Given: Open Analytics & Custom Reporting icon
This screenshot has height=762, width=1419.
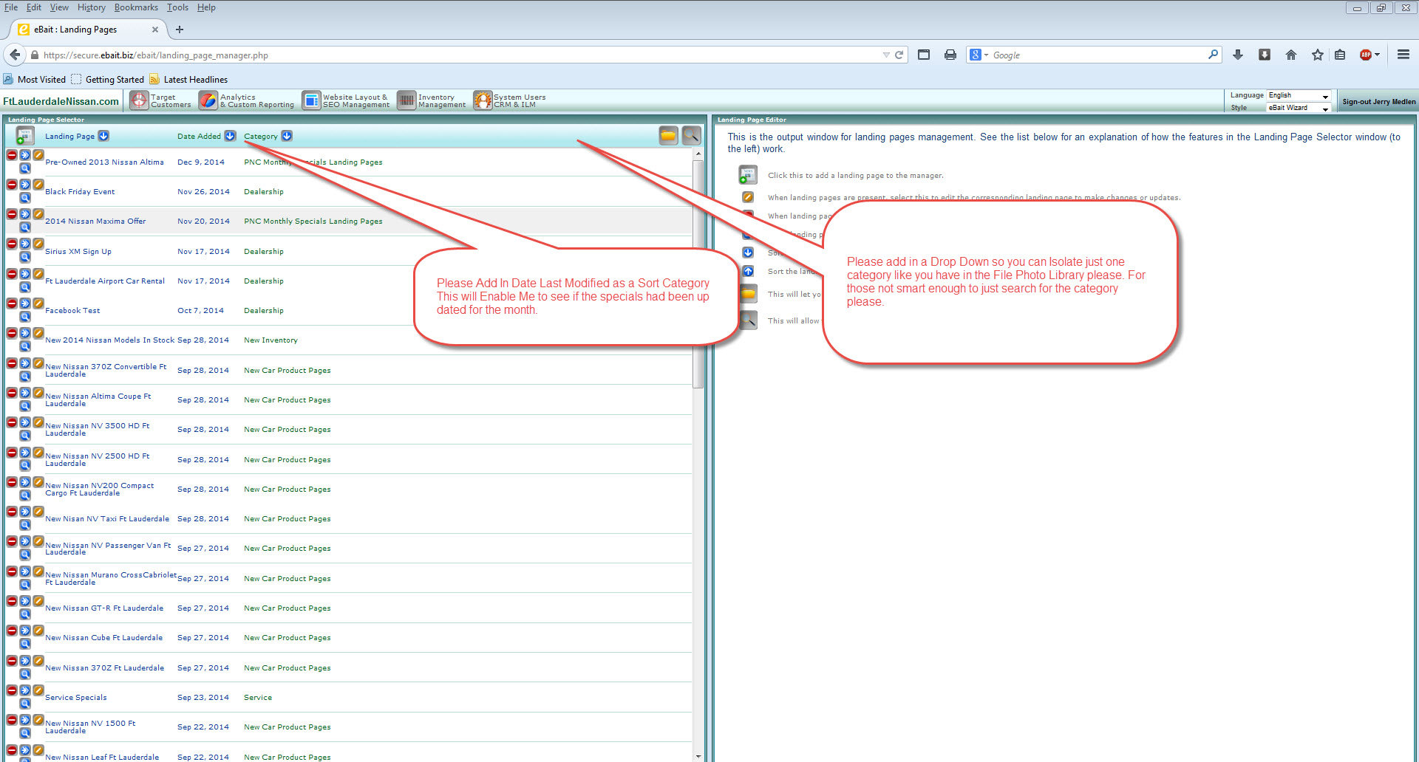Looking at the screenshot, I should click(208, 100).
